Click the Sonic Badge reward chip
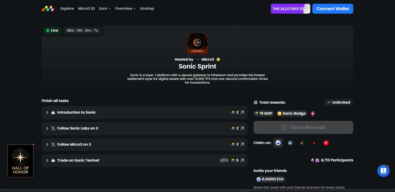Image resolution: width=395 pixels, height=192 pixels. pyautogui.click(x=292, y=113)
